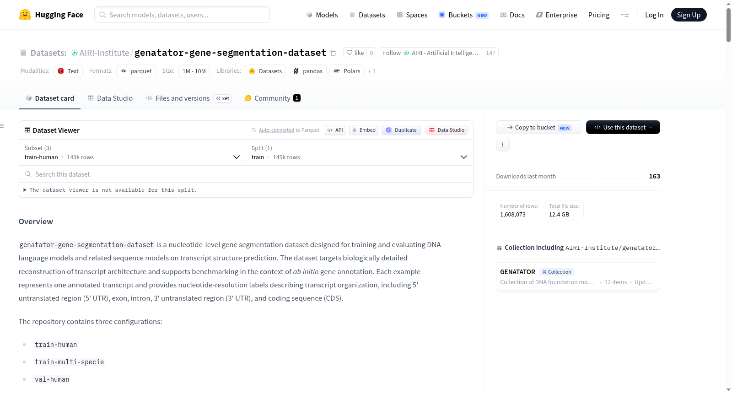Click the Datasets stack icon in the heading
732x394 pixels.
click(23, 53)
